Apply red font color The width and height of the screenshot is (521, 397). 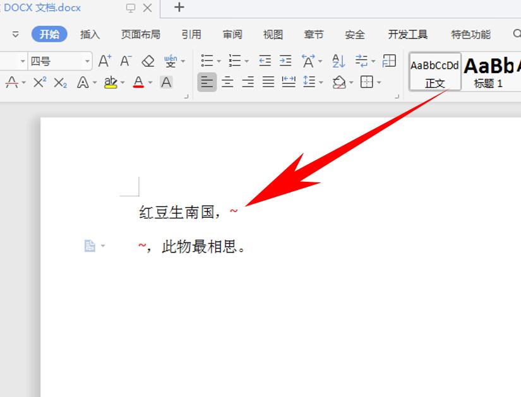(x=138, y=82)
